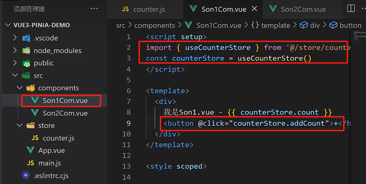Click the src breadcrumb segment
This screenshot has height=184, width=366.
pos(121,25)
